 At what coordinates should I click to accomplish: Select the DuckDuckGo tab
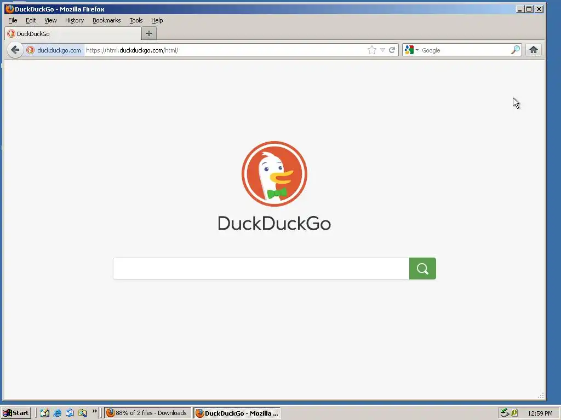click(73, 33)
